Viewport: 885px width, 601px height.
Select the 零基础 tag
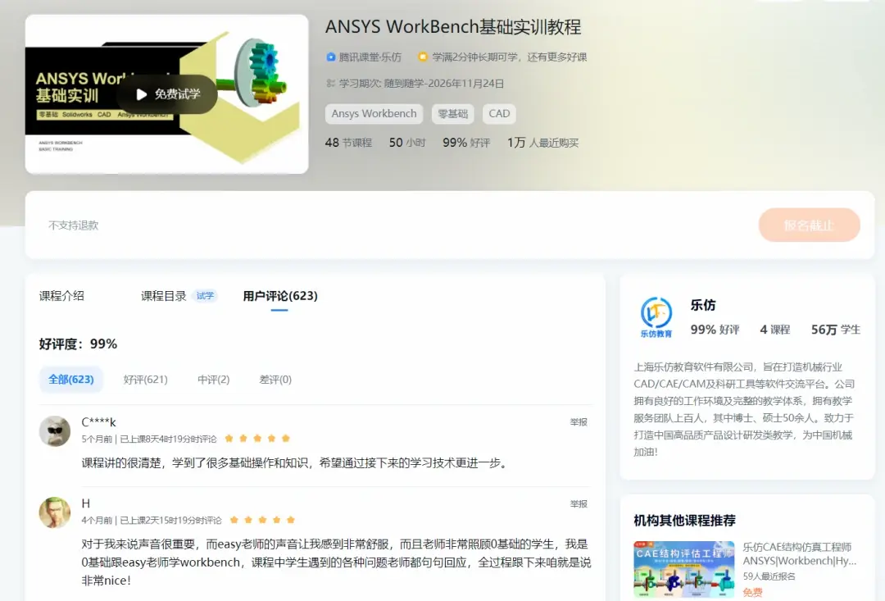click(452, 113)
